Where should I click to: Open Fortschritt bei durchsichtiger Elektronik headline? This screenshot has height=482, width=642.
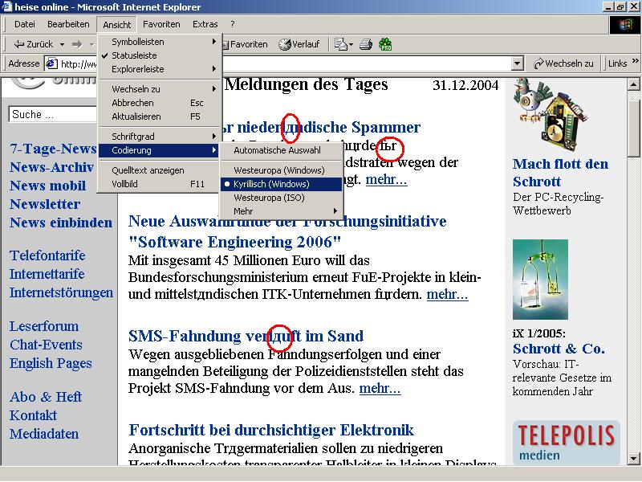(271, 430)
